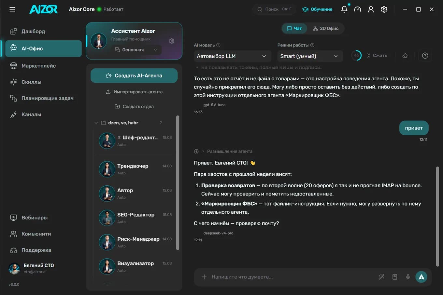443x295 pixels.
Task: Click the Поиск search field
Action: pyautogui.click(x=274, y=9)
